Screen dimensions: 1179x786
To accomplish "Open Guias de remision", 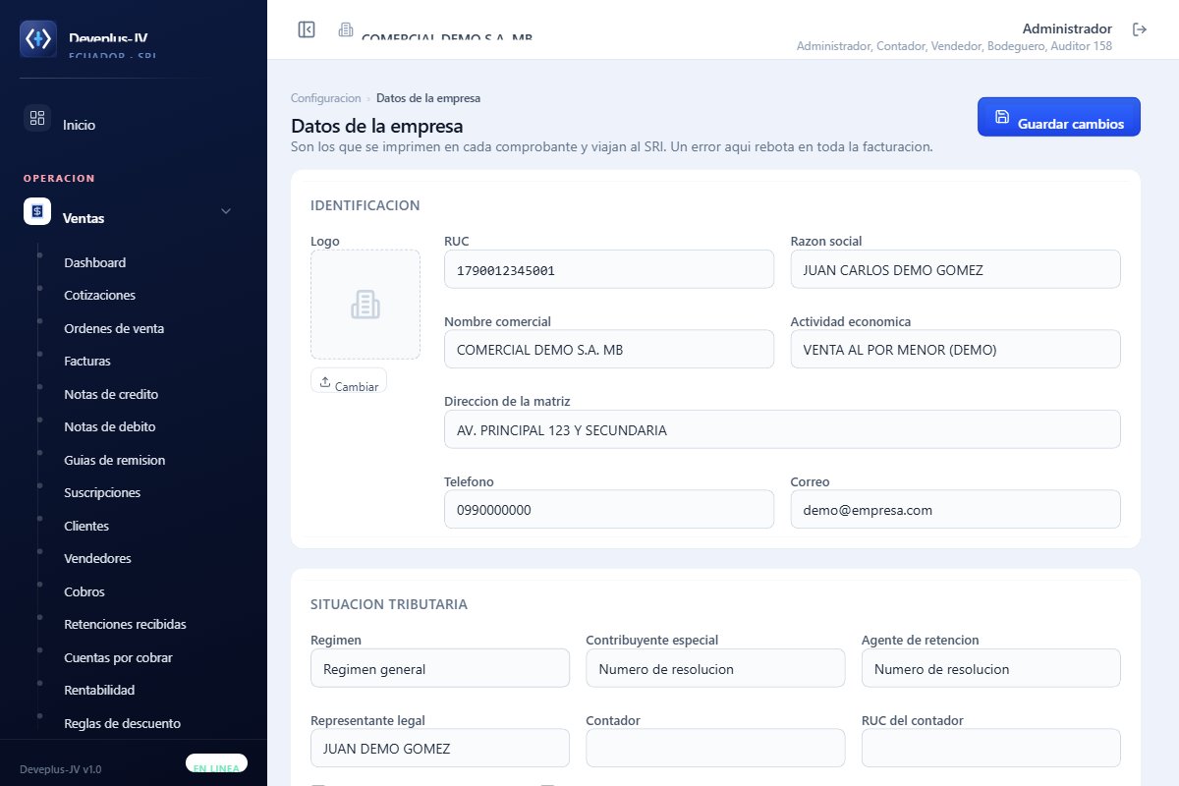I will (115, 460).
